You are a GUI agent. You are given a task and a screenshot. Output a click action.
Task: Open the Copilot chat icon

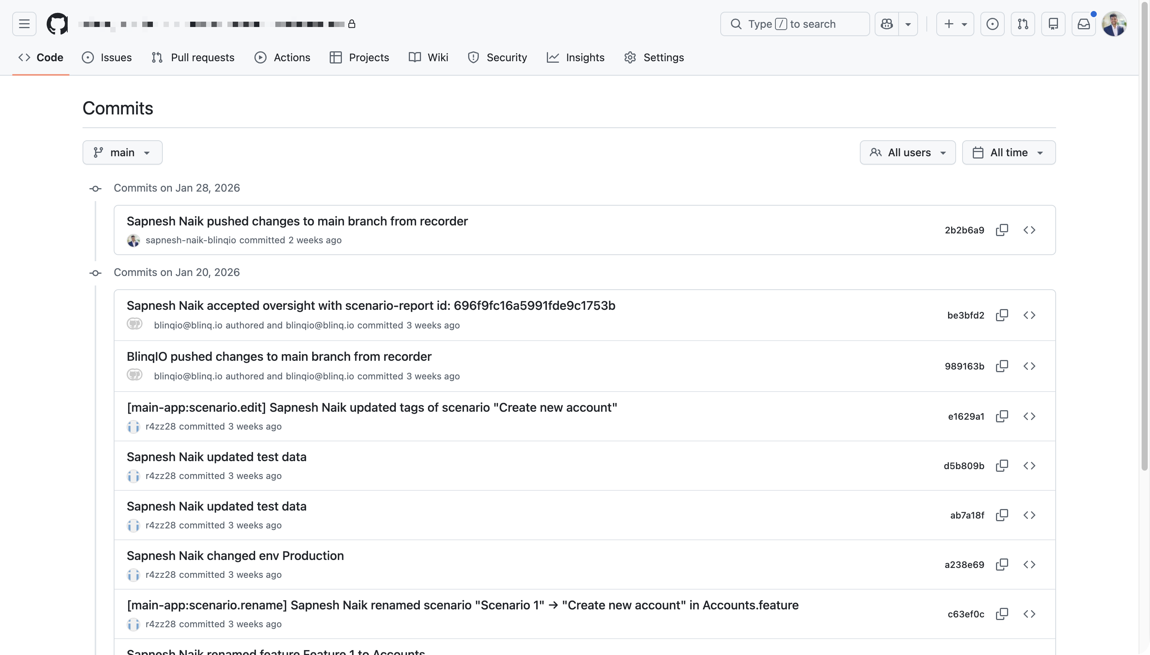coord(887,24)
